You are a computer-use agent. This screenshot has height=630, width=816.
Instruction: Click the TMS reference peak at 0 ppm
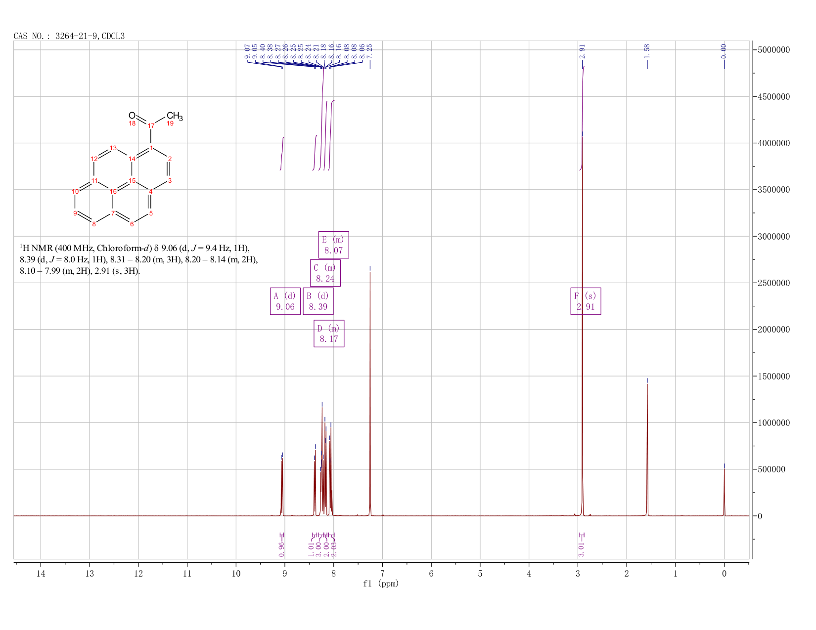coord(724,492)
